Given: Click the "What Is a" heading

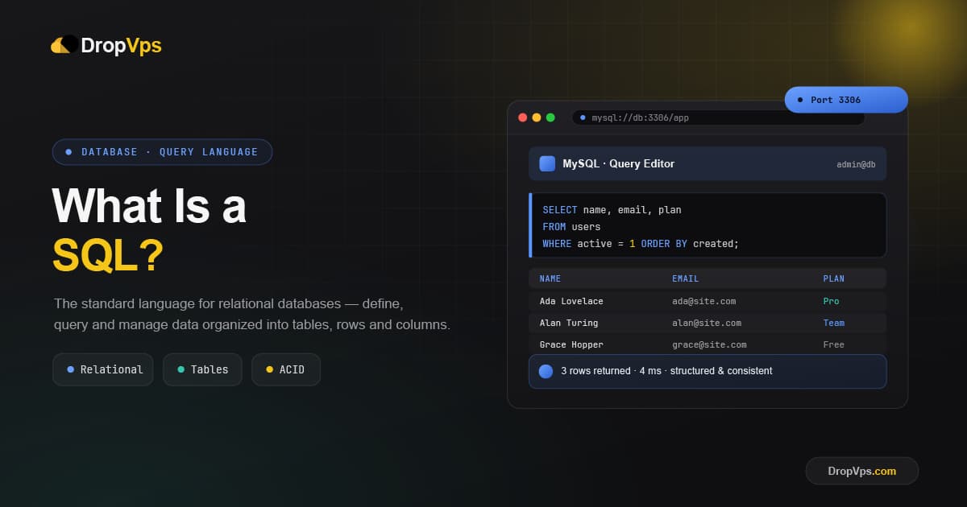Looking at the screenshot, I should [148, 206].
